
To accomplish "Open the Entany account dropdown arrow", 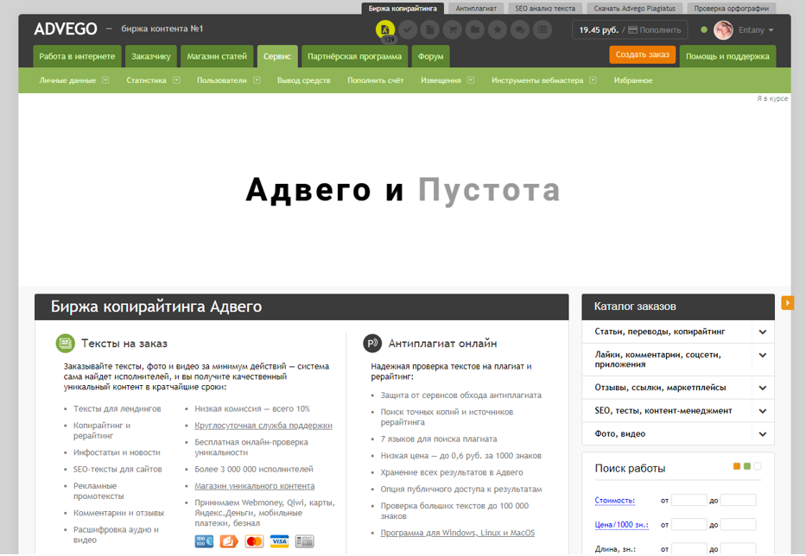I will click(x=771, y=30).
